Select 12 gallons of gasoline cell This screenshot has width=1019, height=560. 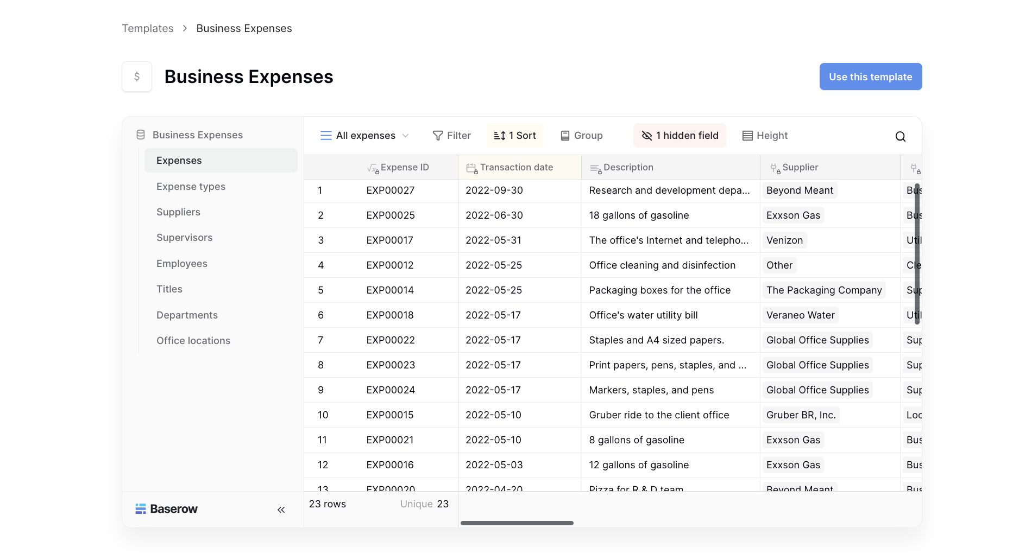point(671,465)
